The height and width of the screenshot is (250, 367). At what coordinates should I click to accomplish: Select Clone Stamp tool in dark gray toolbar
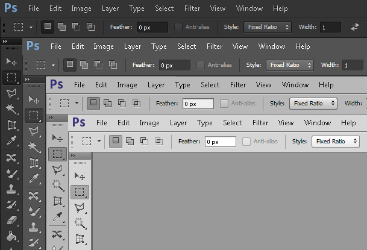[x=34, y=227]
